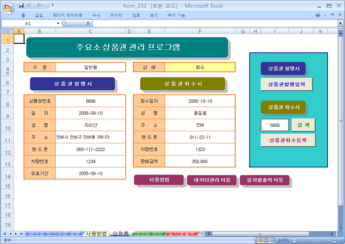Open Excel help question mark icon

[318, 15]
